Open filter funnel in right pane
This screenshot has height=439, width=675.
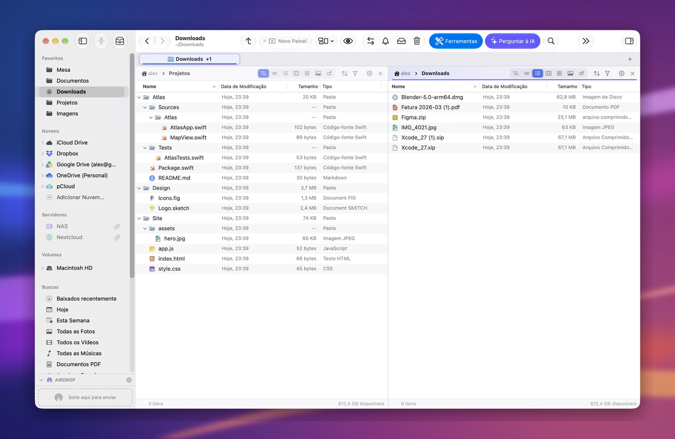coord(607,73)
